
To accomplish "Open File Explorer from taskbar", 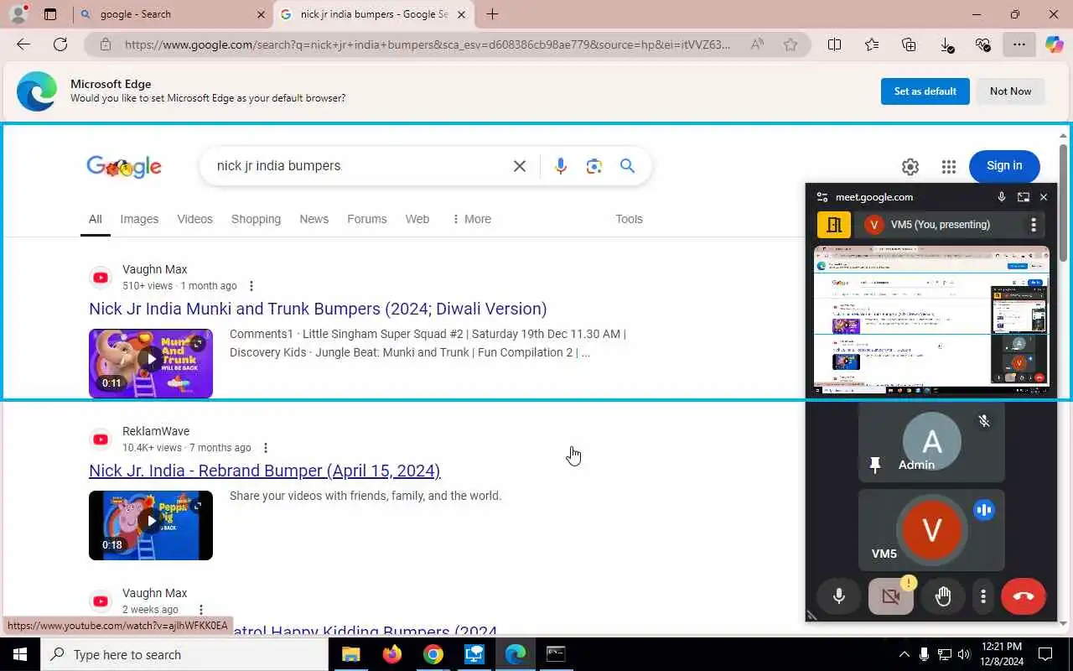I will coord(350,654).
